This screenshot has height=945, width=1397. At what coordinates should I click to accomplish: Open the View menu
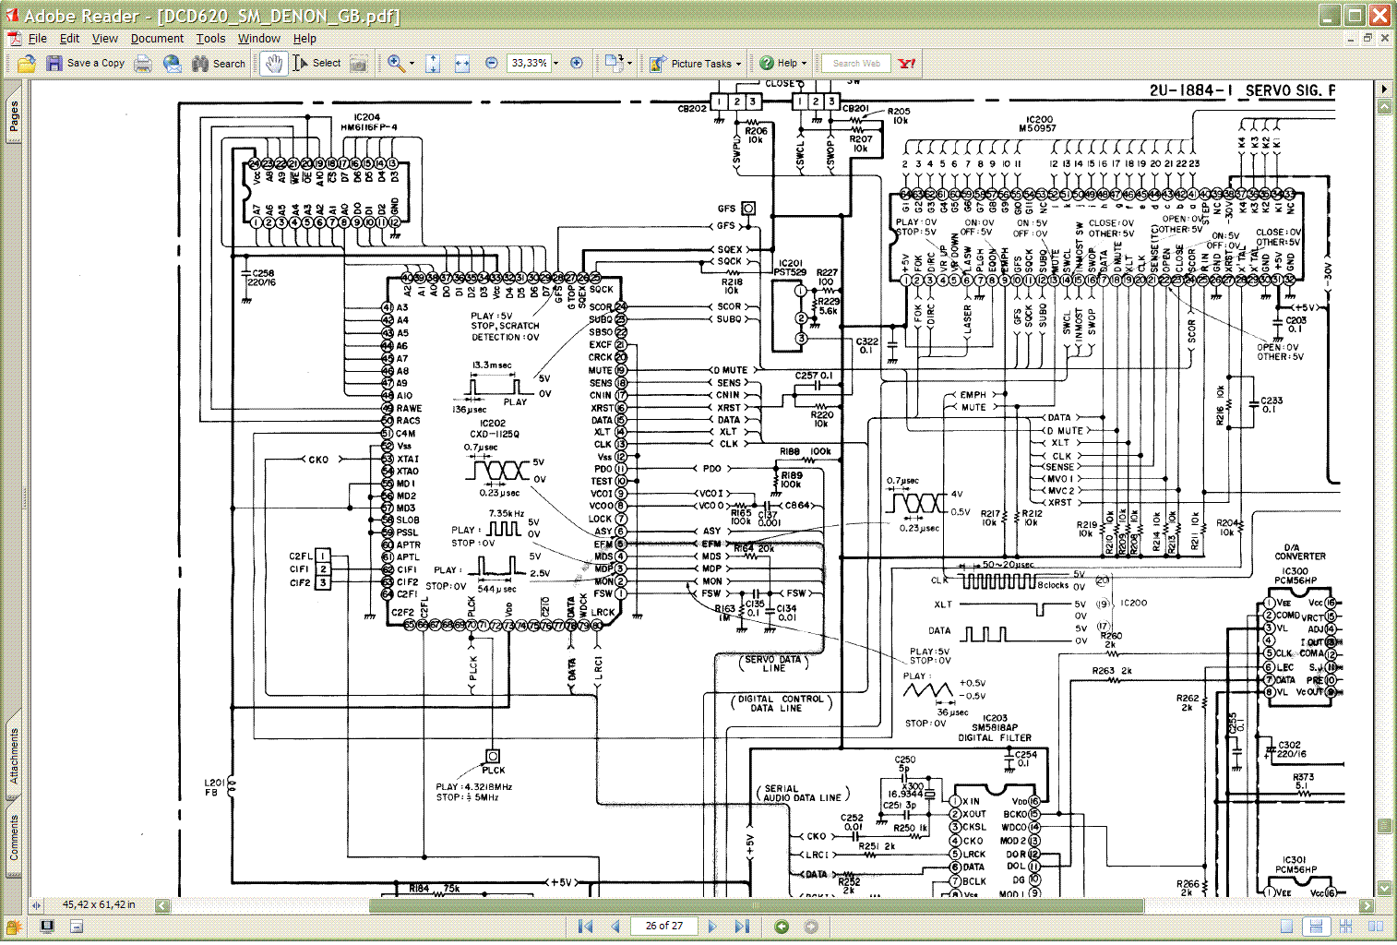point(104,39)
